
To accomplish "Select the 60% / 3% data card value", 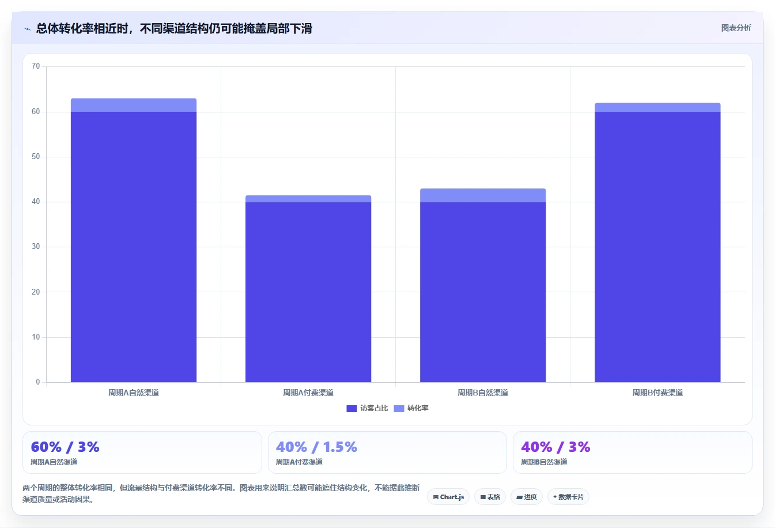I will click(65, 447).
